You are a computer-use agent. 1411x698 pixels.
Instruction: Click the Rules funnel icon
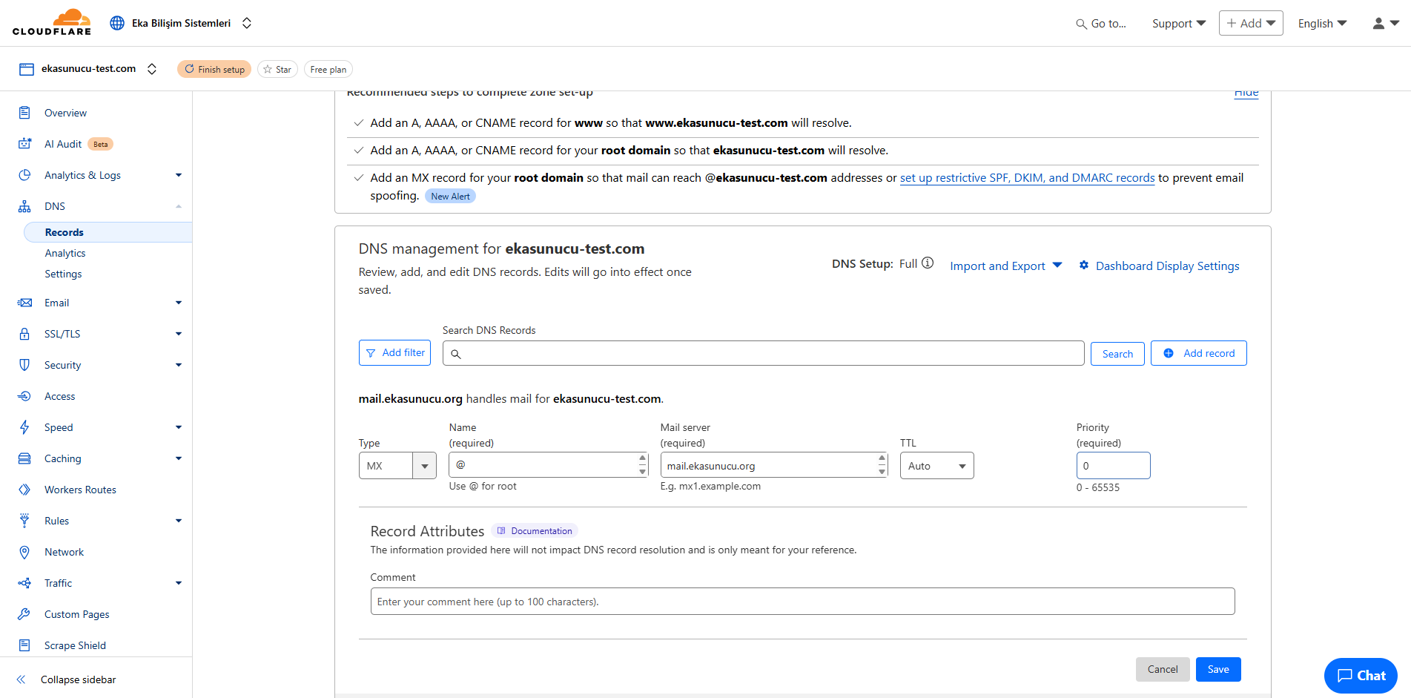coord(24,521)
